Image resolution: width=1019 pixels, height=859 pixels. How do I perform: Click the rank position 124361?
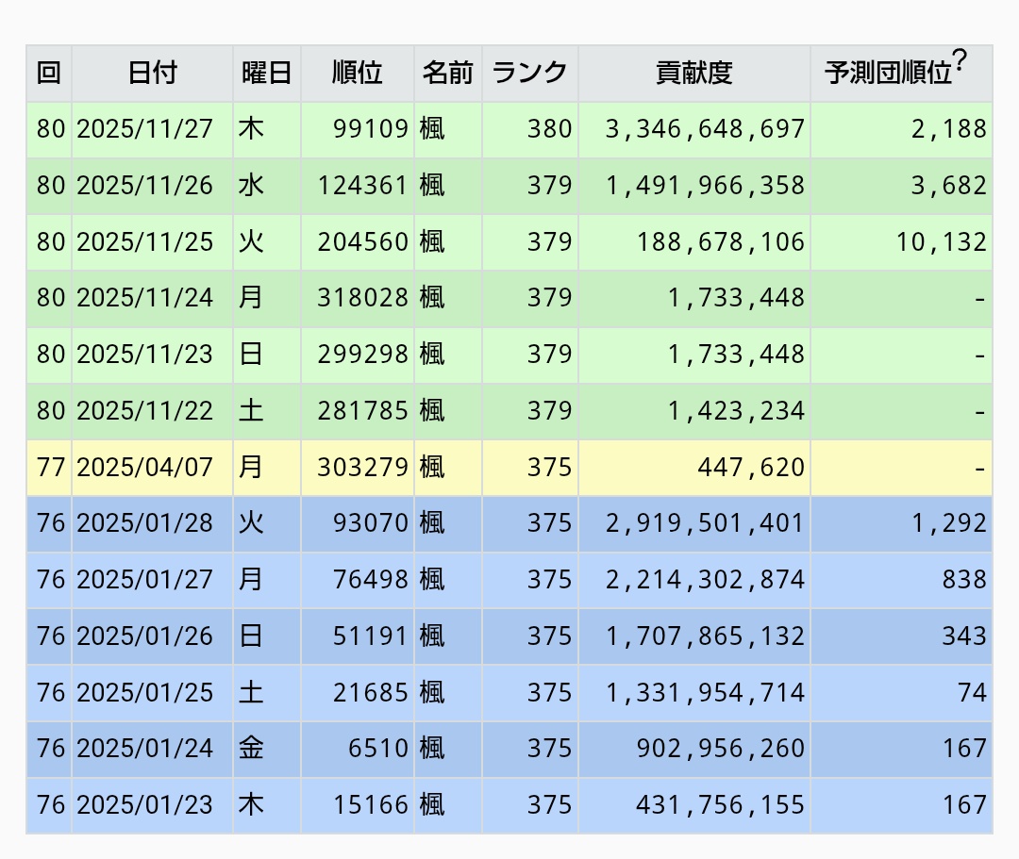coord(362,185)
